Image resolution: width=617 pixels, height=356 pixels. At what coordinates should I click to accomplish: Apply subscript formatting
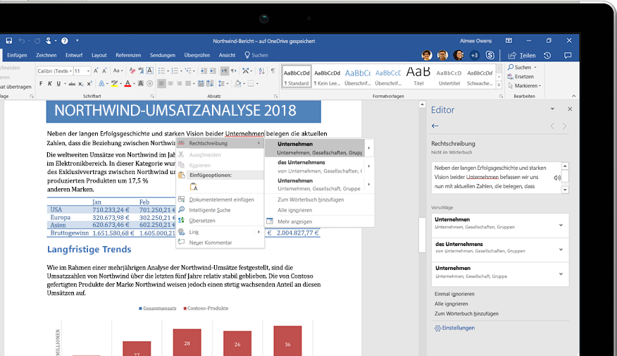click(81, 83)
